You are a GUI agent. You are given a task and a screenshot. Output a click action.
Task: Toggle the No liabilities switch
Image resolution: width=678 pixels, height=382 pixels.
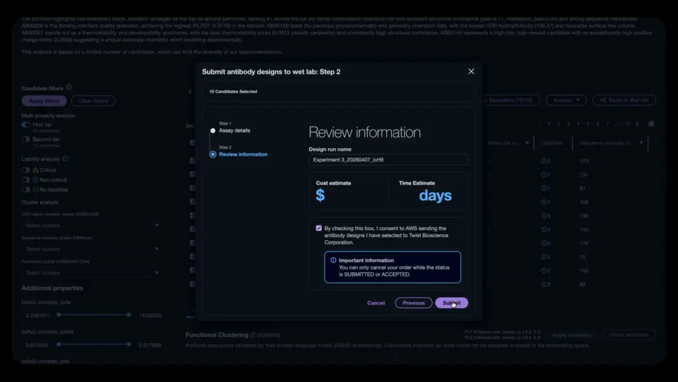[x=26, y=190]
